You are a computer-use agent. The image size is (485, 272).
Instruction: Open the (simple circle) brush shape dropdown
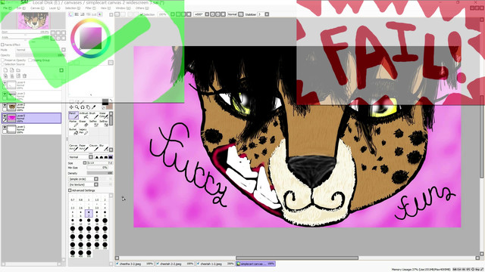96,179
